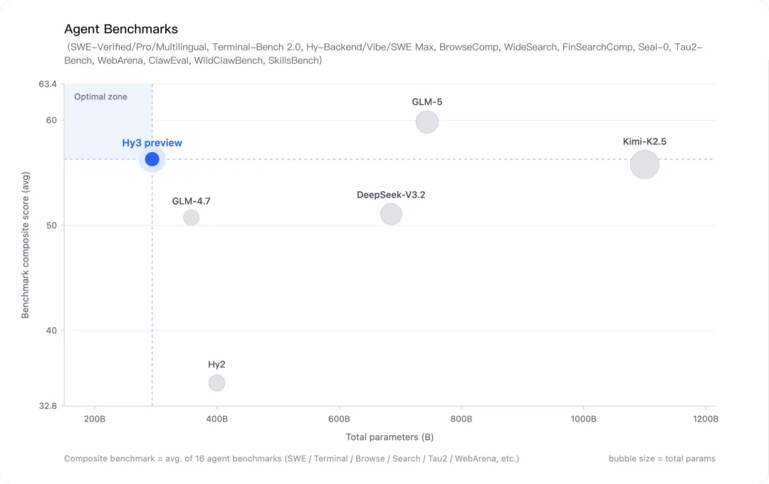Click the Composite benchmark footnote text
Image resolution: width=769 pixels, height=484 pixels.
pyautogui.click(x=291, y=458)
